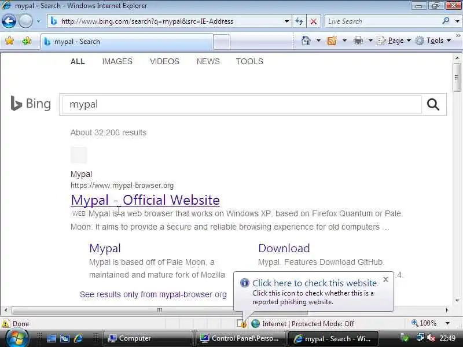463x347 pixels.
Task: Open the Download sub-link
Action: click(284, 248)
